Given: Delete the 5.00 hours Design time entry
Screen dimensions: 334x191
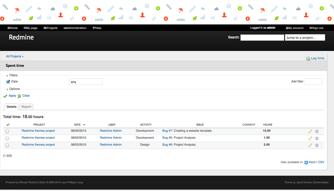Looking at the screenshot, I should [x=317, y=145].
